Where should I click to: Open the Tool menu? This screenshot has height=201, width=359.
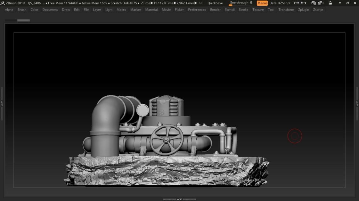271,10
